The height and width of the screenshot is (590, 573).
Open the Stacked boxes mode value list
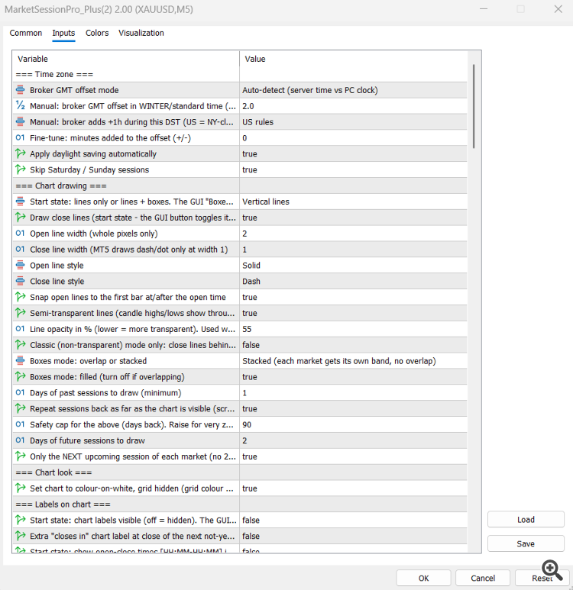click(354, 361)
